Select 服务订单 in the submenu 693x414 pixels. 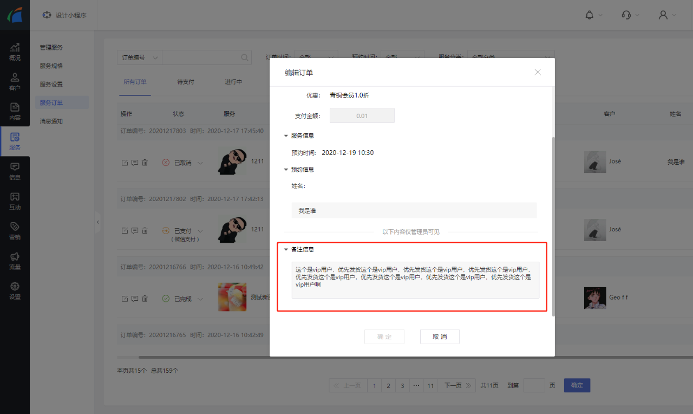pyautogui.click(x=62, y=102)
